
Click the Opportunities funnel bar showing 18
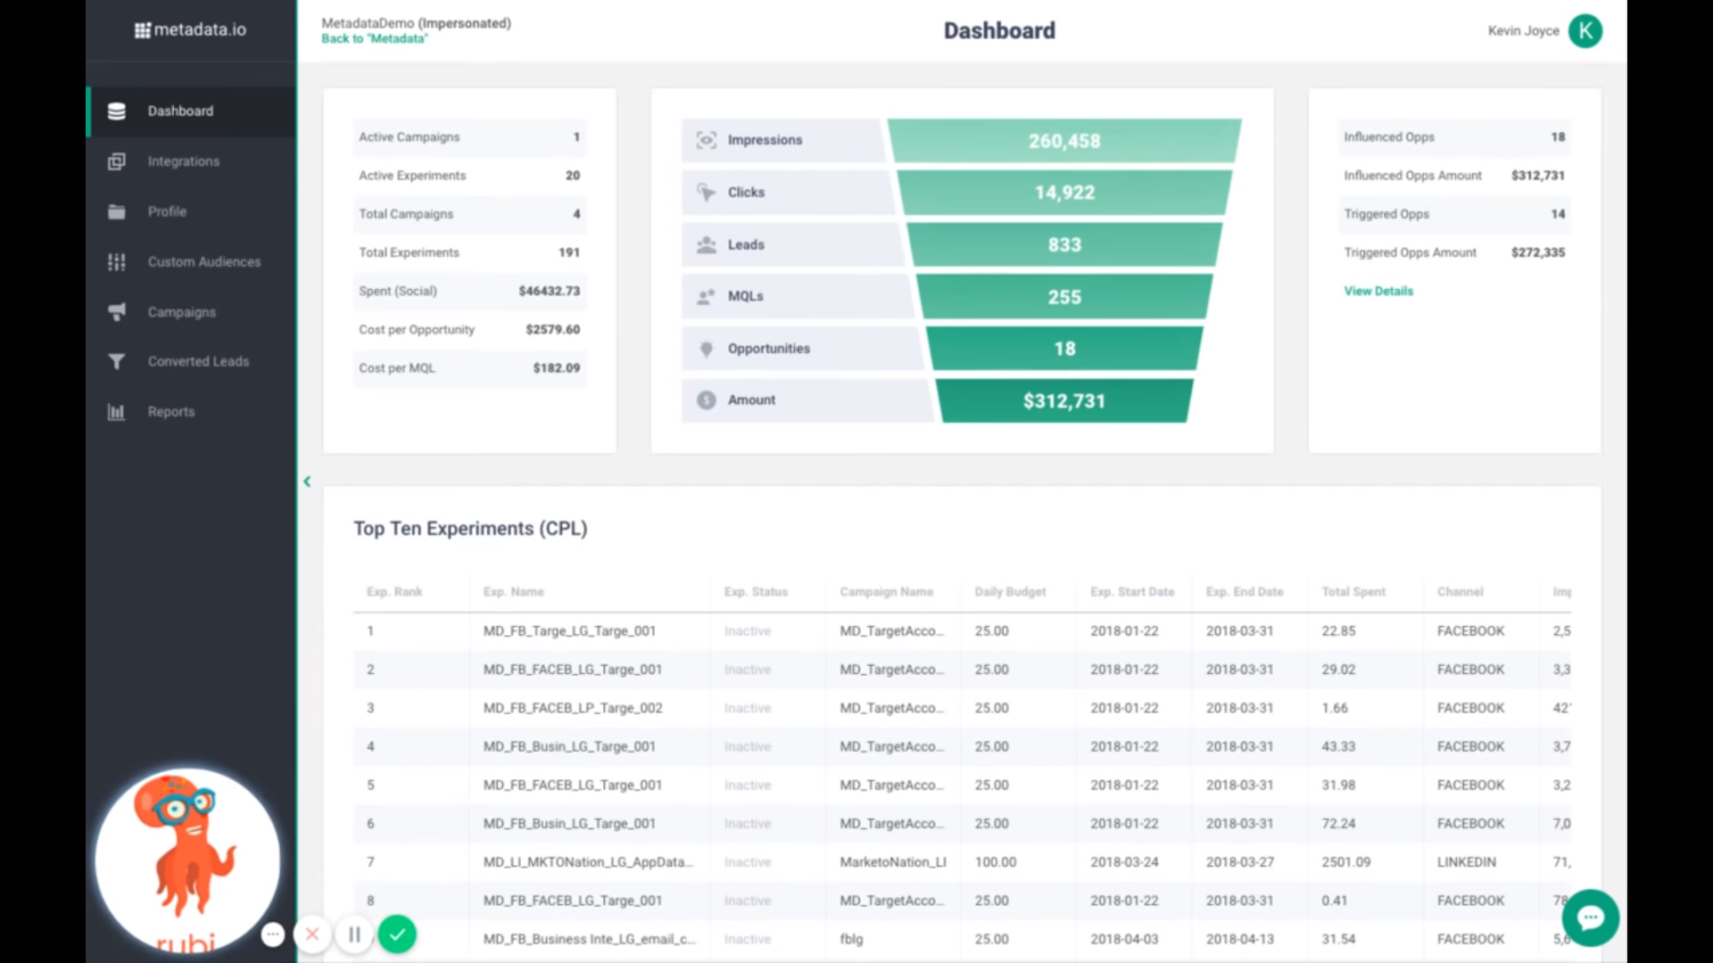pyautogui.click(x=1063, y=349)
